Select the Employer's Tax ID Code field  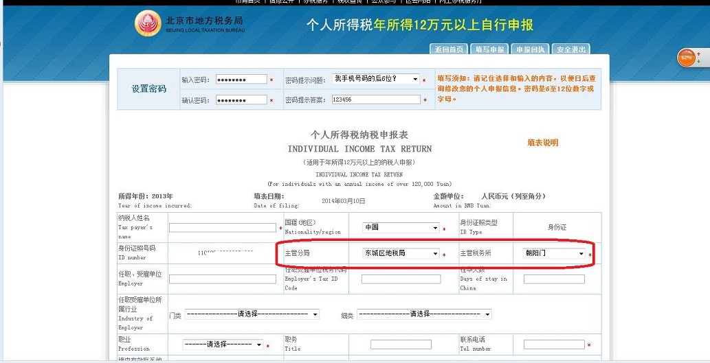pyautogui.click(x=401, y=279)
